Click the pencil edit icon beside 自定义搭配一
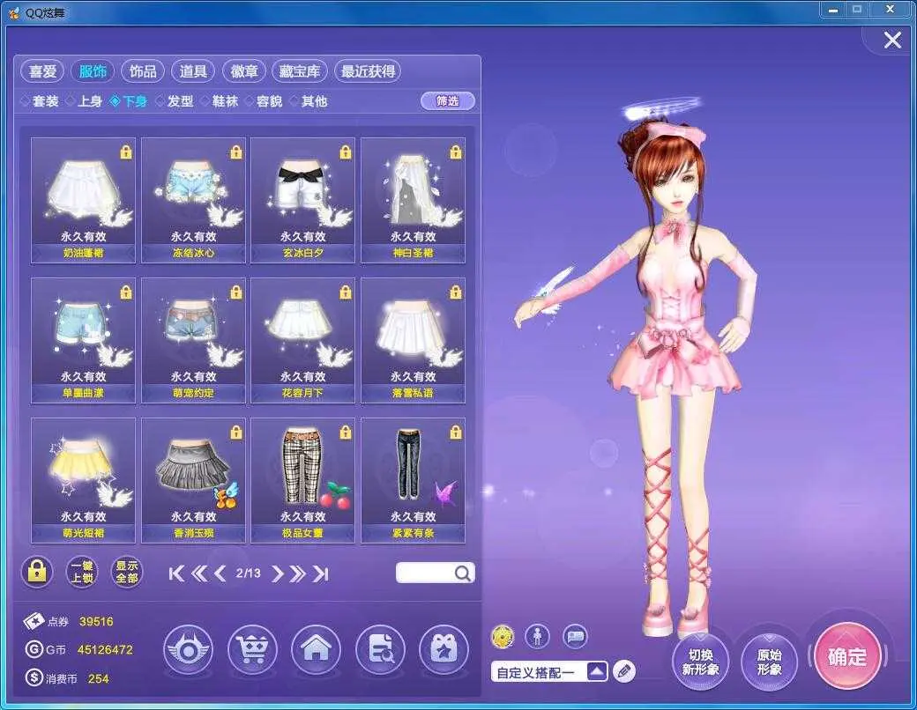 click(x=624, y=671)
